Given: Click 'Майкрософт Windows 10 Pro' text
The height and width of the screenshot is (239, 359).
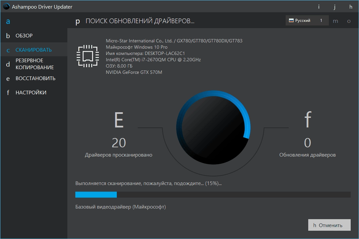Looking at the screenshot, I should [137, 47].
